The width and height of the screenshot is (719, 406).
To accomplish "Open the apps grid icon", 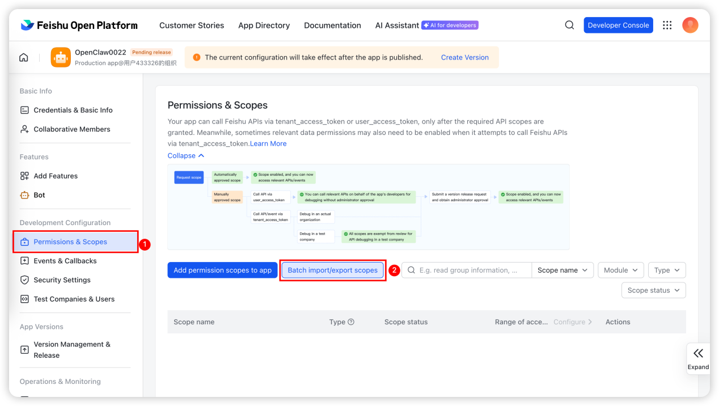I will (x=667, y=25).
